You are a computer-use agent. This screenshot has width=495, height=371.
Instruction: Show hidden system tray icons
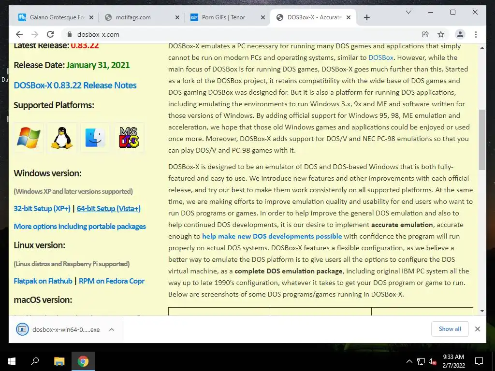pyautogui.click(x=409, y=361)
